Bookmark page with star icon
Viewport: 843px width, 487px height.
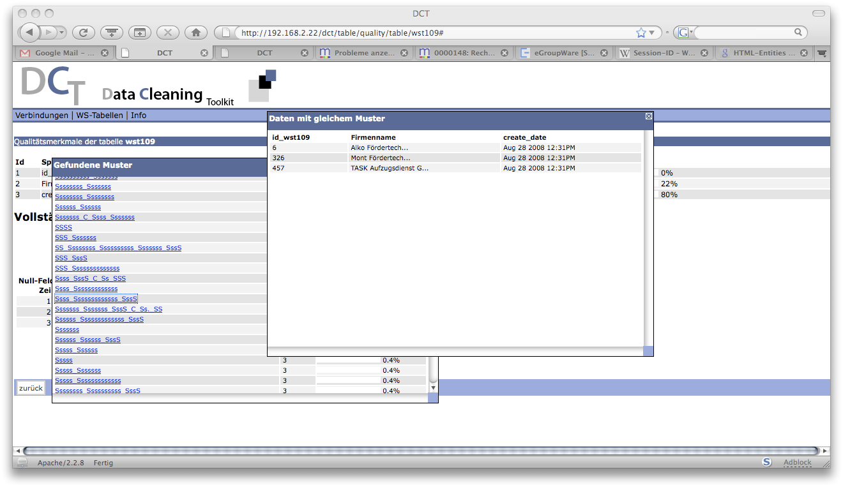coord(641,33)
